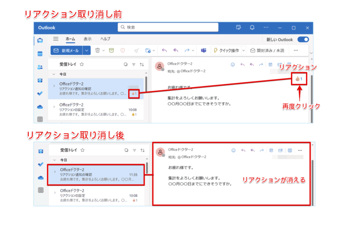Viewport: 345px width, 230px height.
Task: Toggle 開封済み / 未読 read status
Action: tap(267, 50)
